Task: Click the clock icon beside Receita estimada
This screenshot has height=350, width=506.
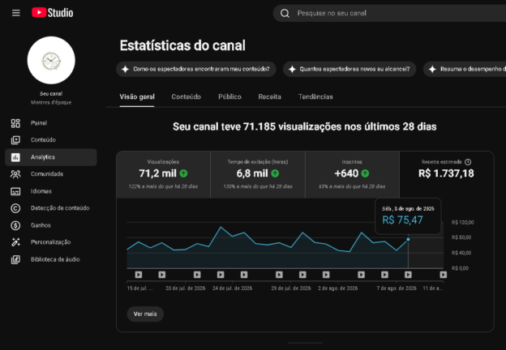Action: 468,162
